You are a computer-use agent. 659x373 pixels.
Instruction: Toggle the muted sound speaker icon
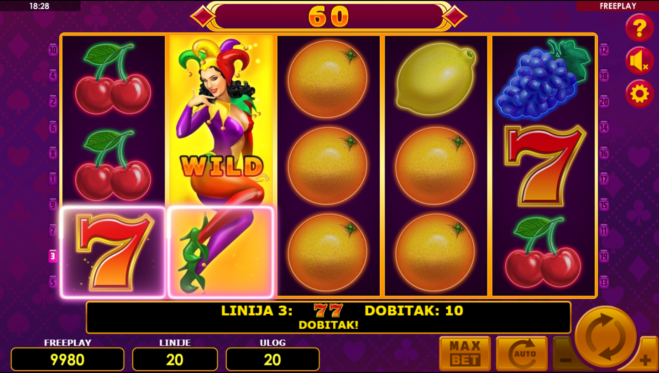(x=639, y=61)
